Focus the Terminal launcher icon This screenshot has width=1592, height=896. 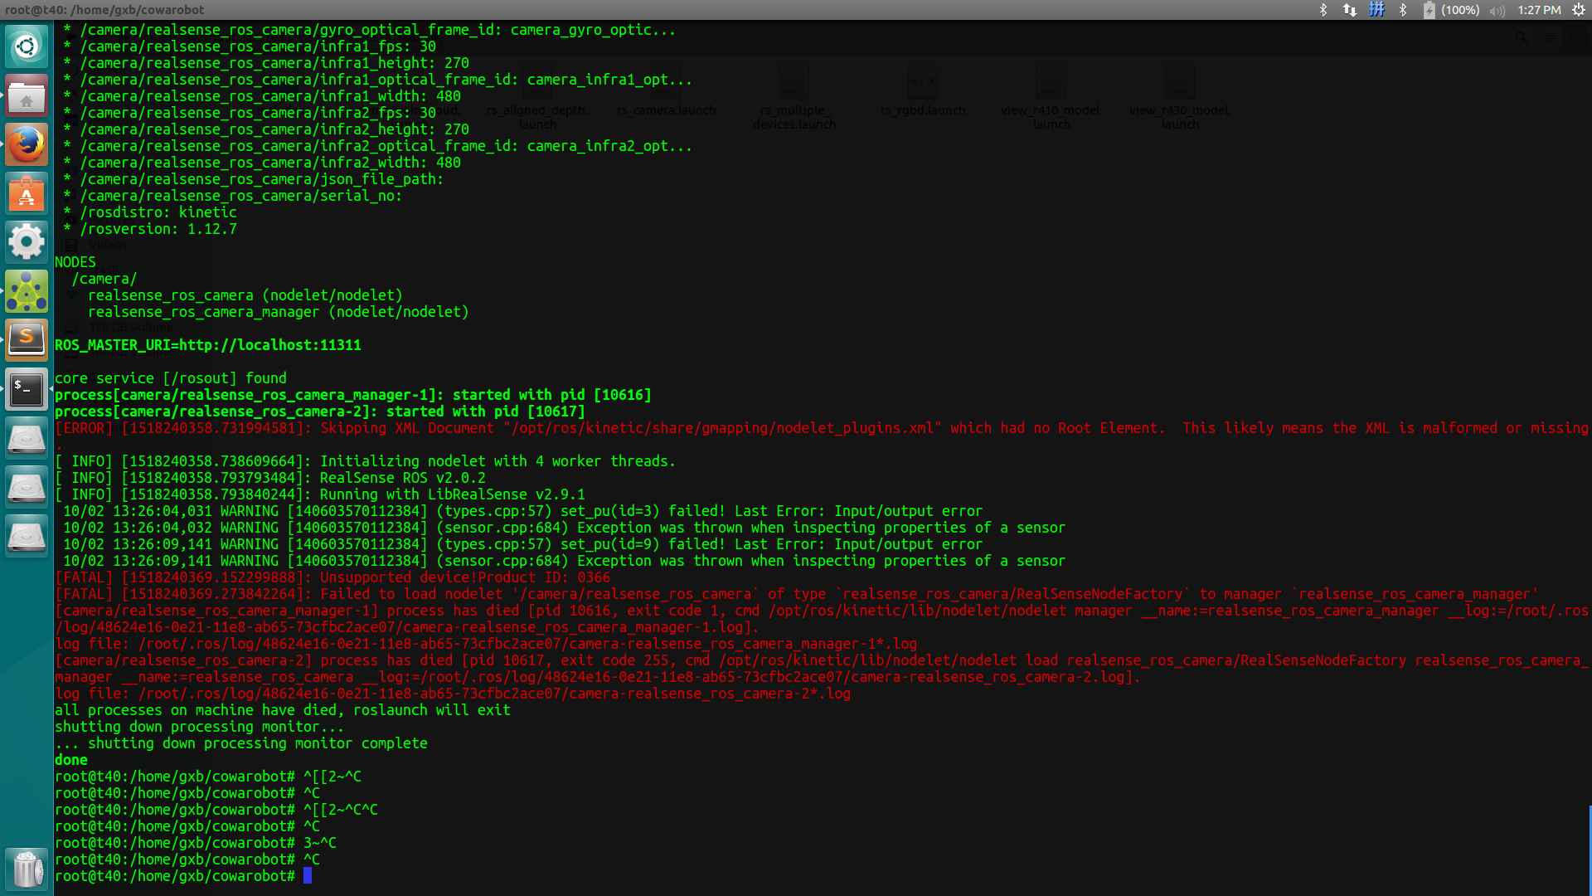coord(27,388)
